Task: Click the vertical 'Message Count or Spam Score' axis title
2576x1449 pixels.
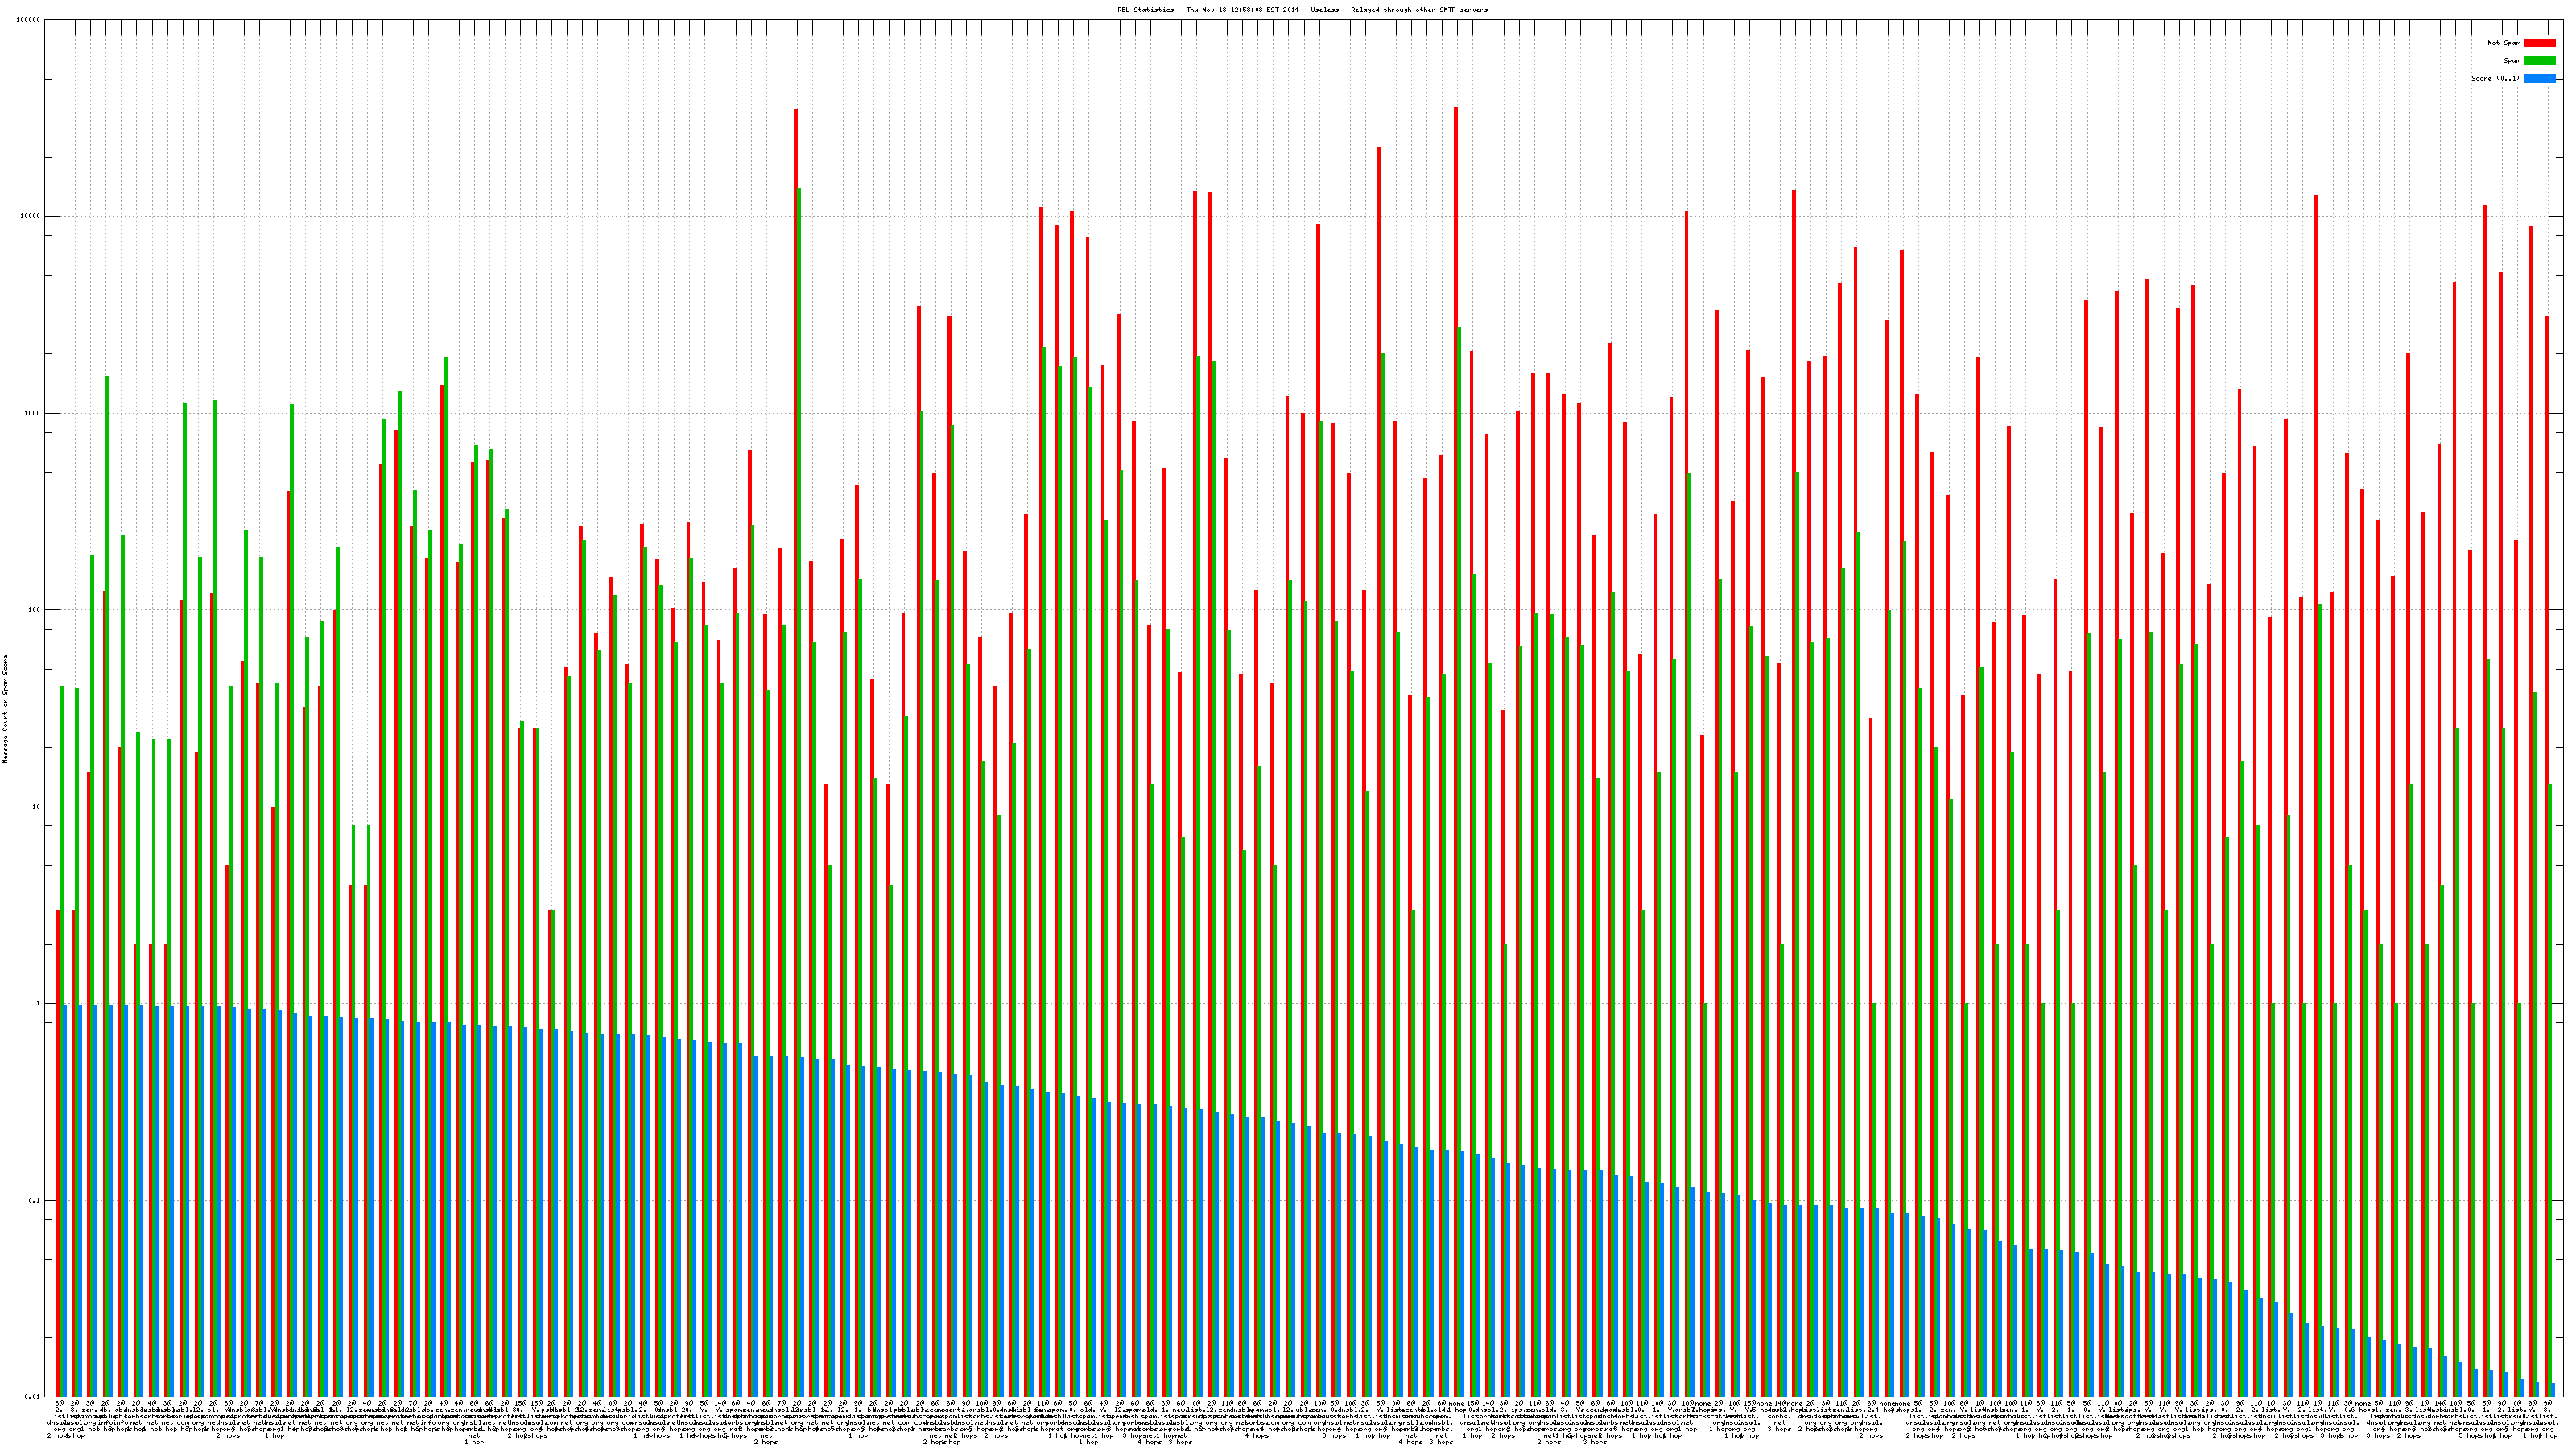Action: [5, 710]
